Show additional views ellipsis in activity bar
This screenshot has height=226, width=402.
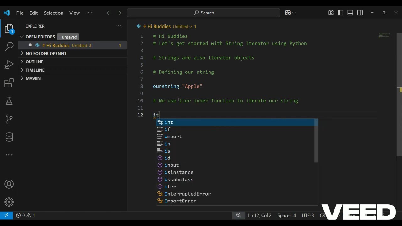point(9,155)
